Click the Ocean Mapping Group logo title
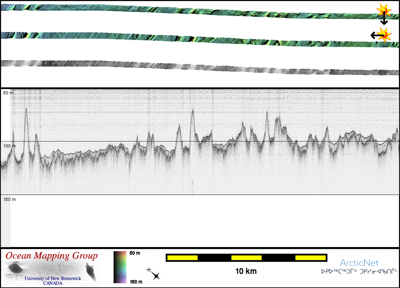Viewport: 400px width, 288px height. (52, 256)
